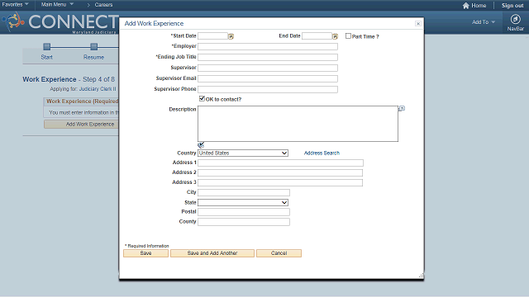The width and height of the screenshot is (529, 297).
Task: Focus the Supervisor Email field
Action: click(x=268, y=79)
